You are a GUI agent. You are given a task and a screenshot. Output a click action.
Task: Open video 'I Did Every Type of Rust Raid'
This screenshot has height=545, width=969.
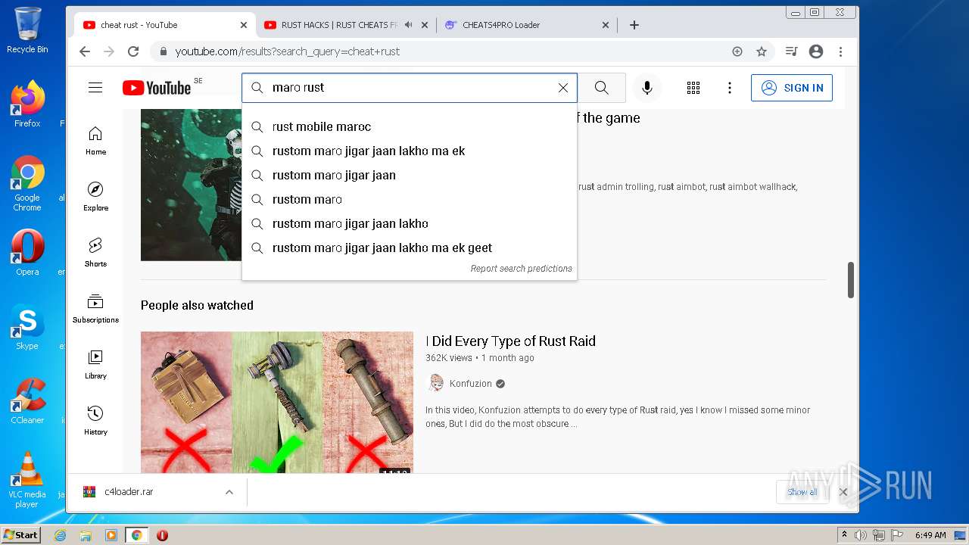click(511, 341)
